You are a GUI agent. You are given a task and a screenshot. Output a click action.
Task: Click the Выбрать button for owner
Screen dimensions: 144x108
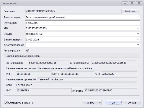pyautogui.click(x=131, y=11)
